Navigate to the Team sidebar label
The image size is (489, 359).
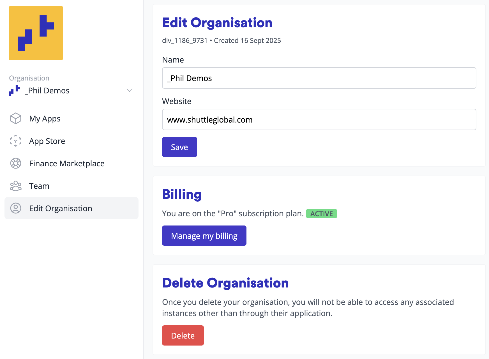(x=39, y=186)
